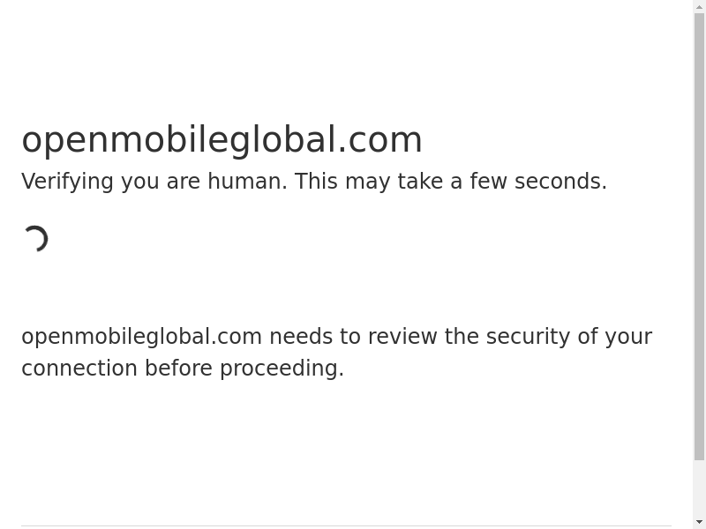The height and width of the screenshot is (529, 706).
Task: Click the word "human" in the subtitle
Action: 247,182
